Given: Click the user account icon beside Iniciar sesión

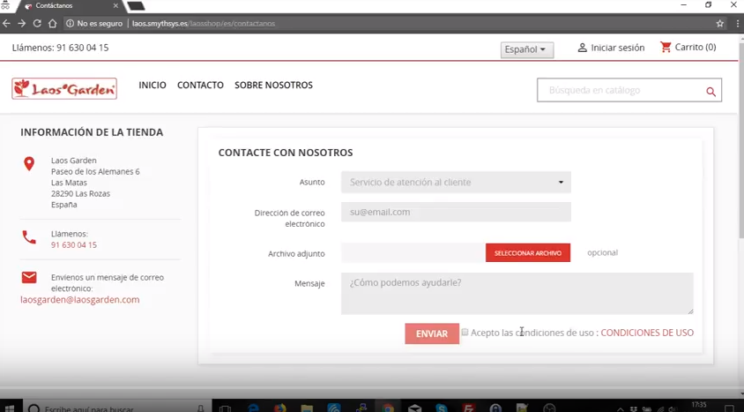Looking at the screenshot, I should coord(582,48).
